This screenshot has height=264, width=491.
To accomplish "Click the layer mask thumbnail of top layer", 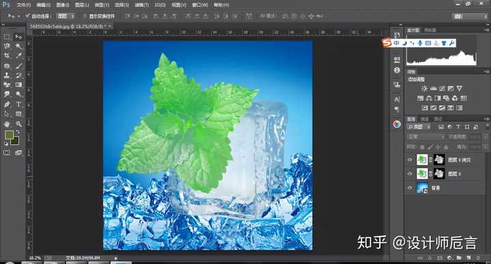I will click(439, 160).
